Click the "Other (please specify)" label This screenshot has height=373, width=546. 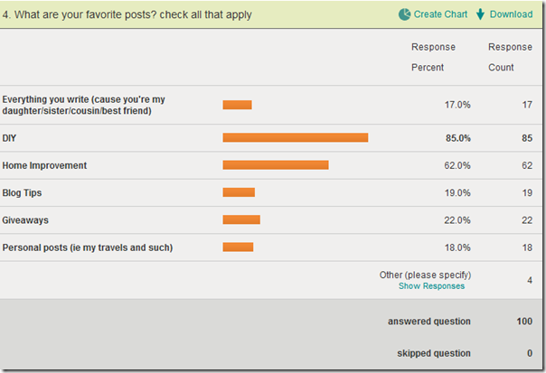pos(426,275)
